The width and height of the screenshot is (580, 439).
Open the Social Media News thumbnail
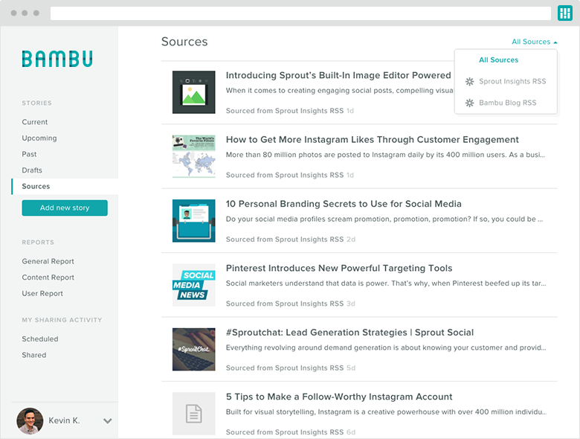194,285
